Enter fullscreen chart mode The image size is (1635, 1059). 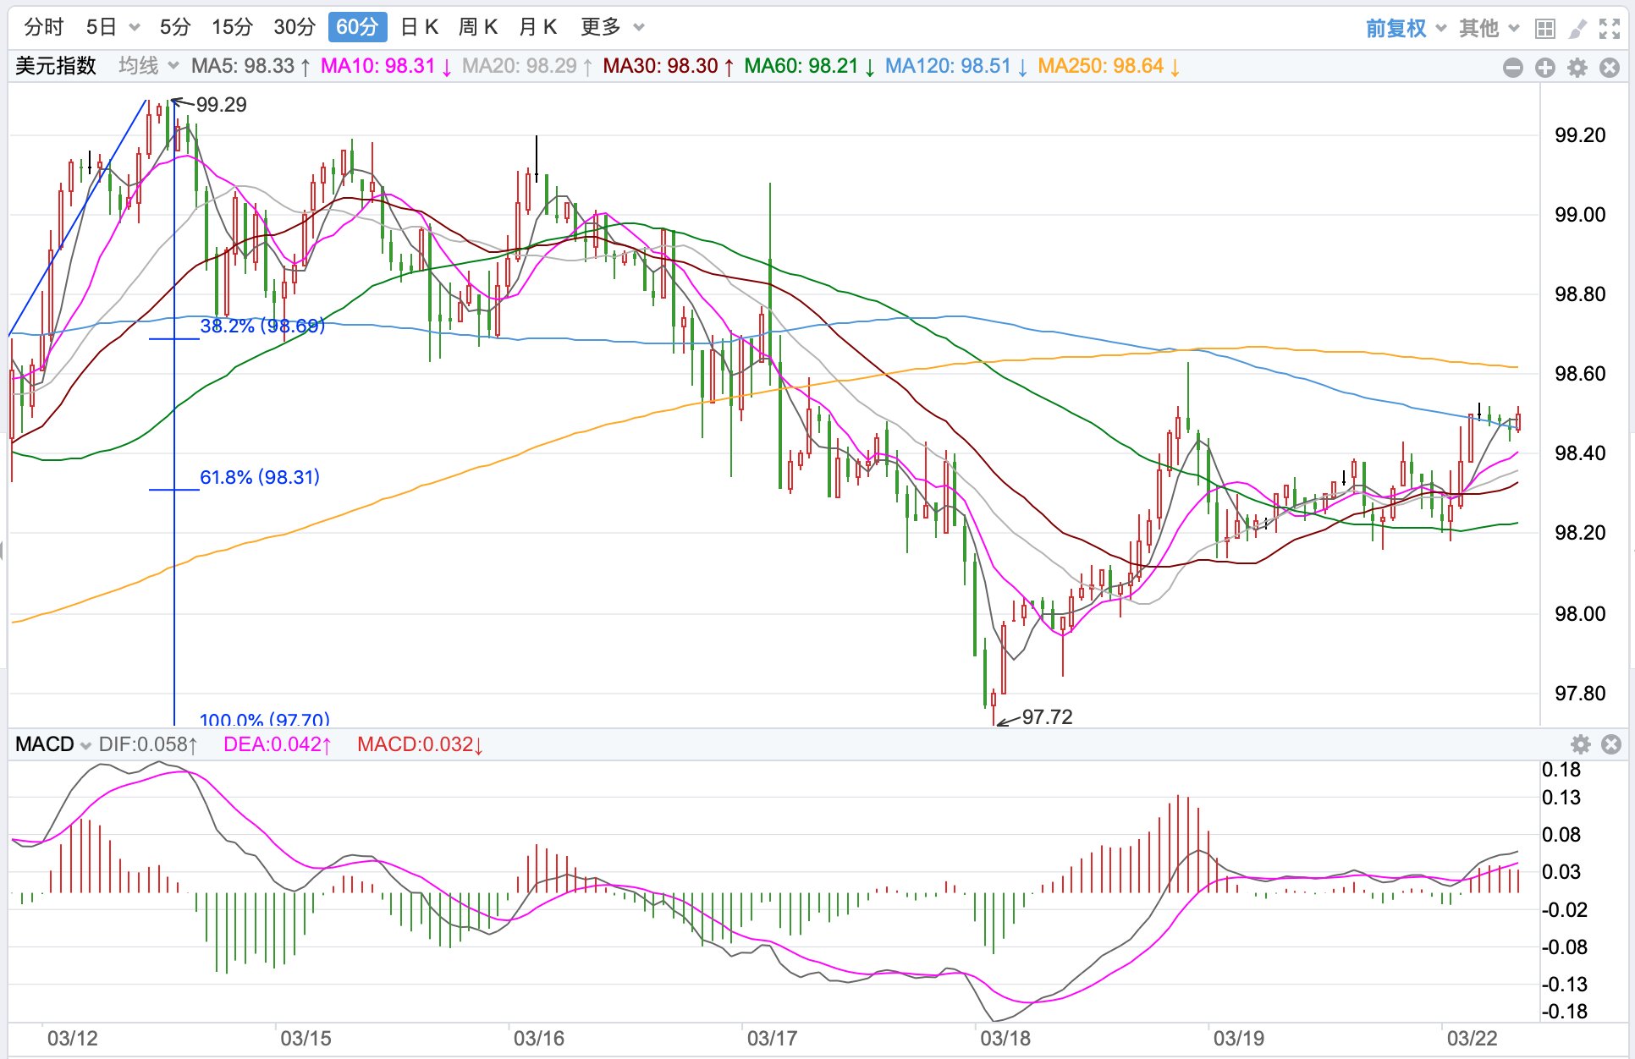[1610, 29]
